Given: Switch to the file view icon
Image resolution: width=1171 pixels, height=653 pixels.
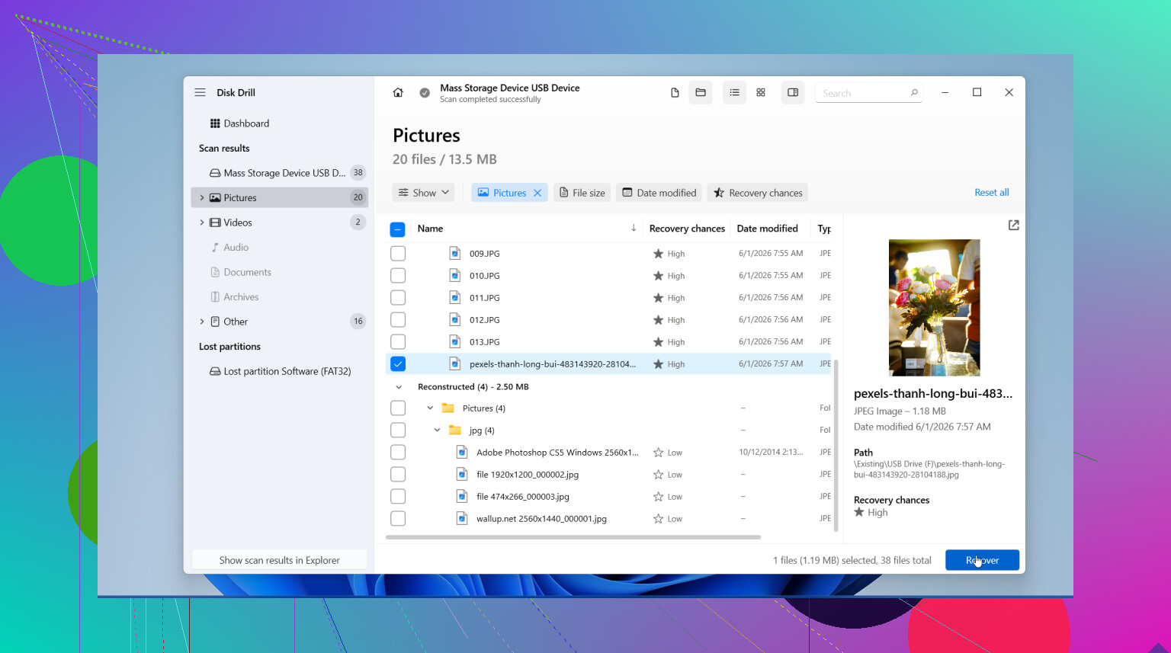Looking at the screenshot, I should [x=675, y=93].
